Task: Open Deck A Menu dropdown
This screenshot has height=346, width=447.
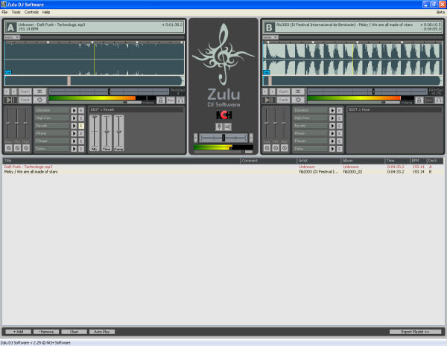Action: pyautogui.click(x=12, y=37)
